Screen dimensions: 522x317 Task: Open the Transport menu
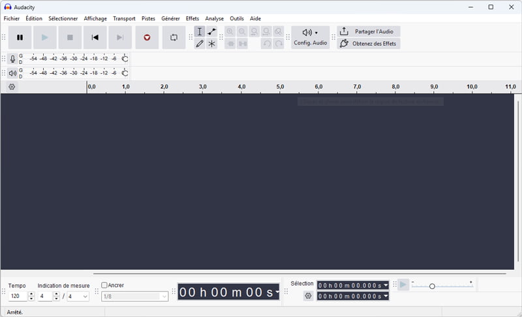click(124, 19)
